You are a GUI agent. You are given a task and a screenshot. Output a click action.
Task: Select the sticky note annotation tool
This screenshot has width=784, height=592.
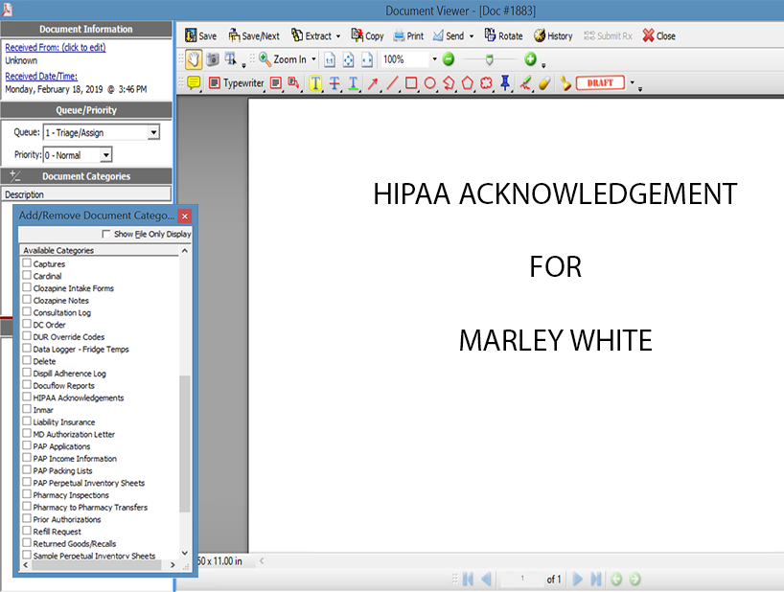194,83
